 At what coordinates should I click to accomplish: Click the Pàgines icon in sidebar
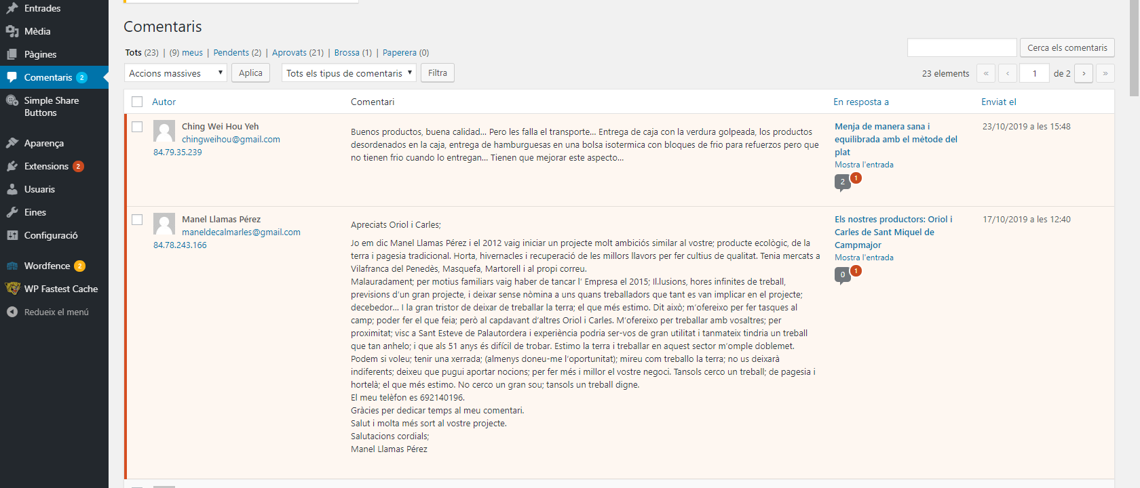[12, 54]
